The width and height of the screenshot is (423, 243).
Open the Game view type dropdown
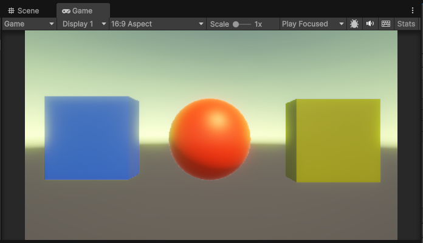[29, 24]
